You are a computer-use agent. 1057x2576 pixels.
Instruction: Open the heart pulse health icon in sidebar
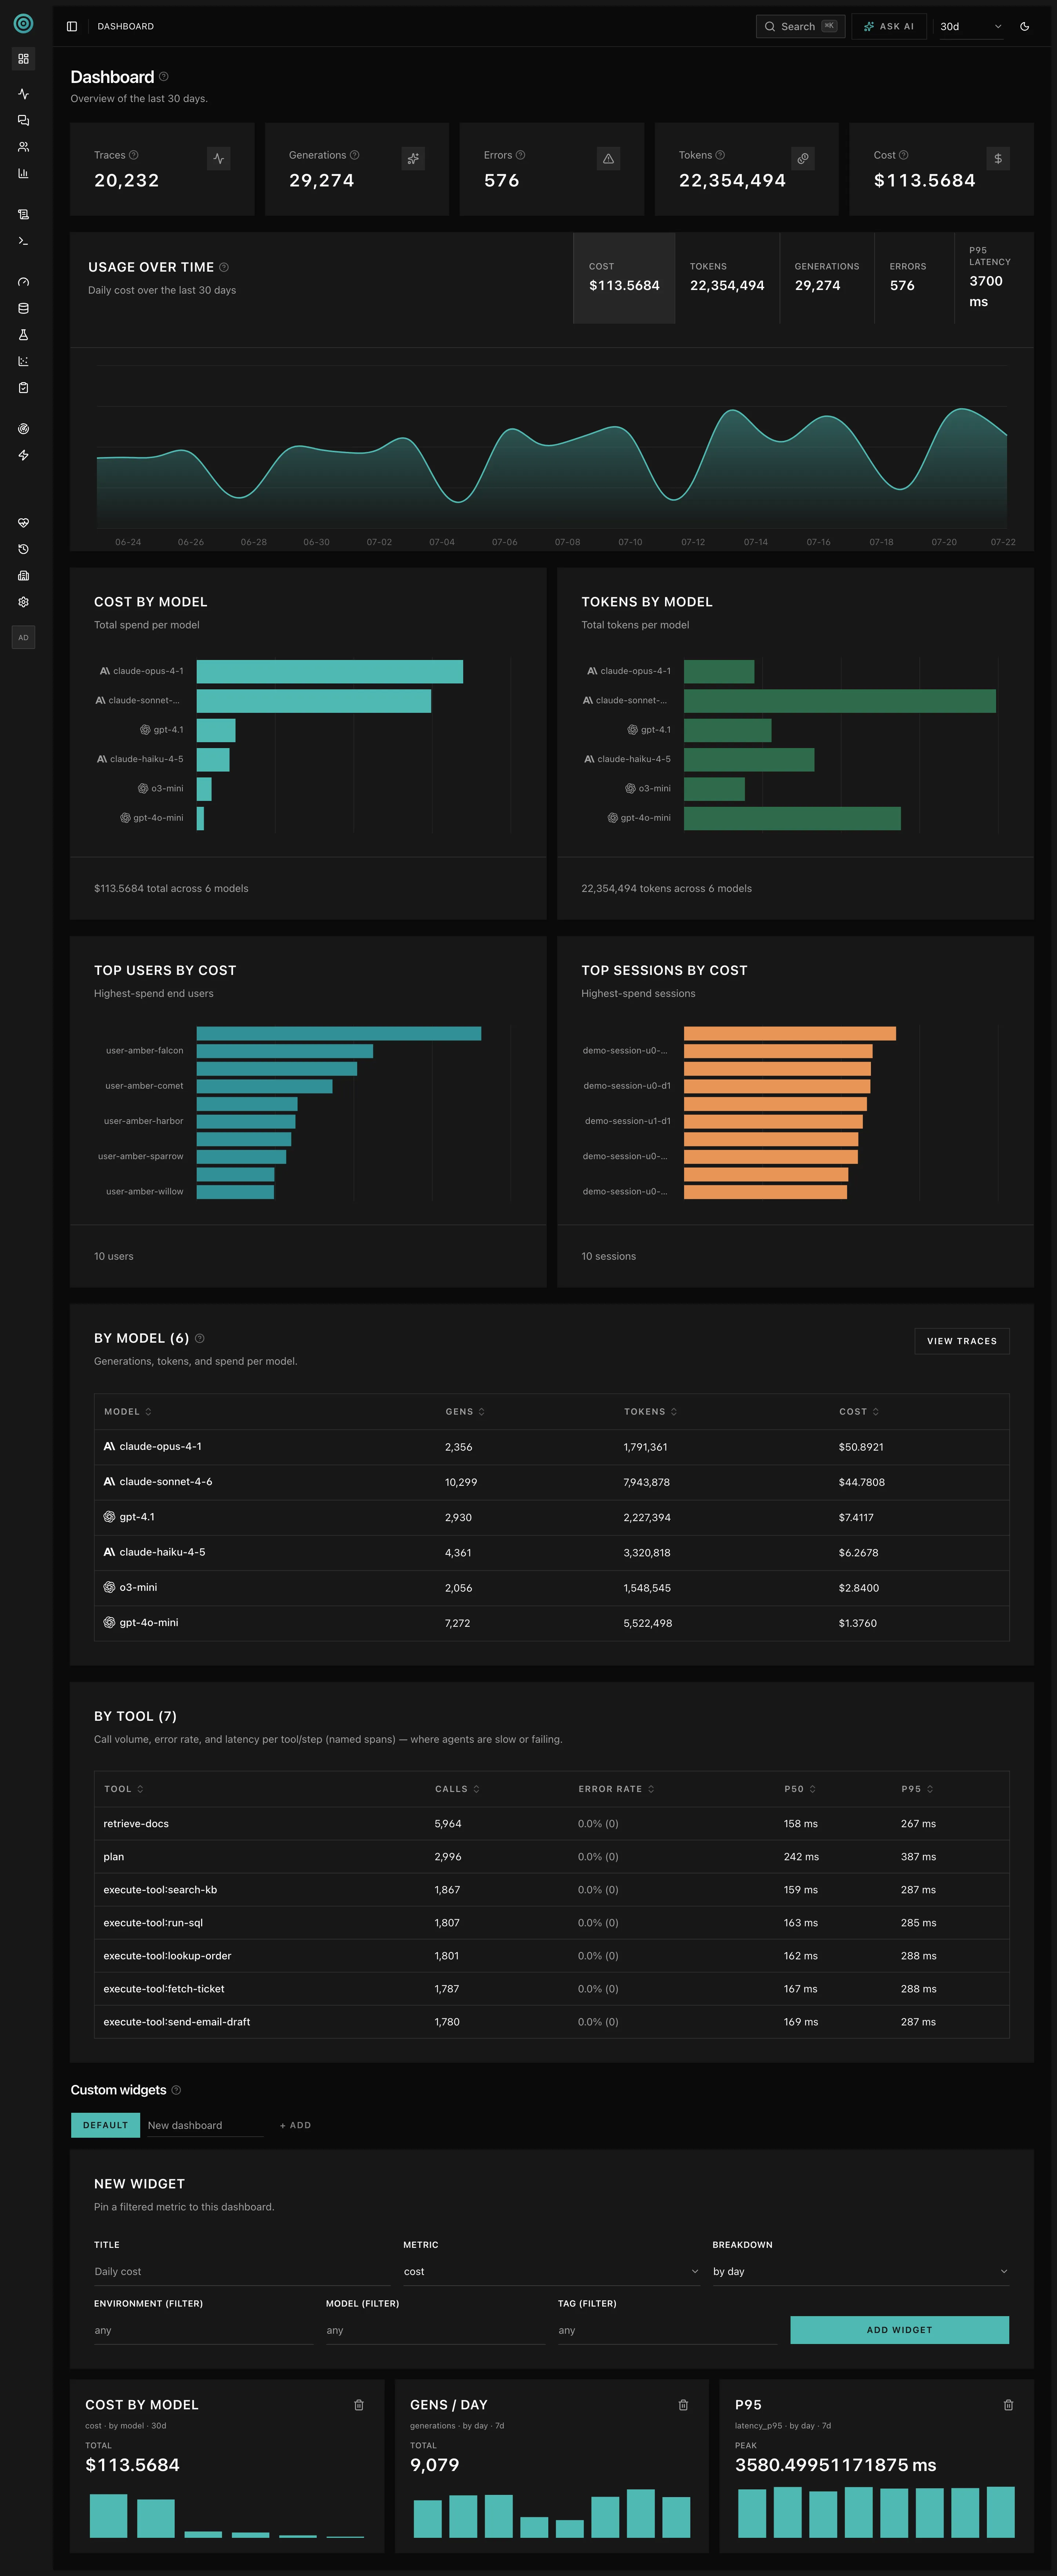23,523
